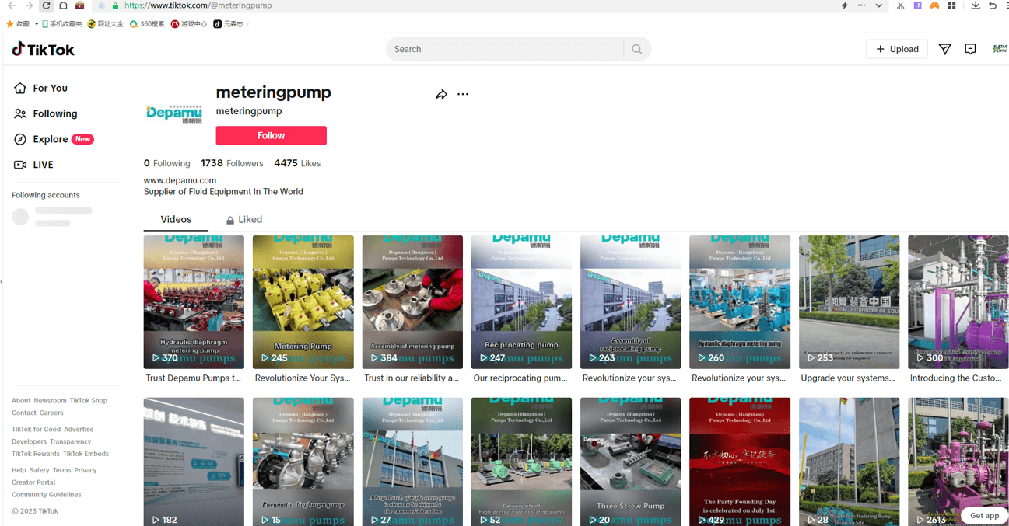Viewport: 1009px width, 526px height.
Task: Open the 游戏中心 bookmark
Action: [189, 24]
